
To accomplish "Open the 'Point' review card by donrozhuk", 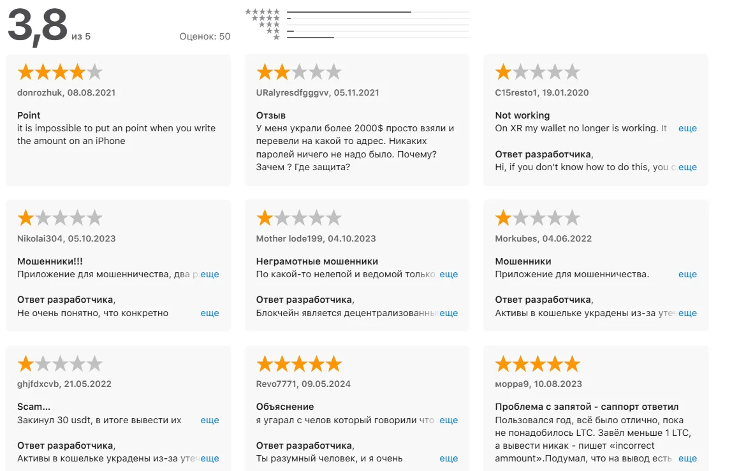I will point(119,120).
